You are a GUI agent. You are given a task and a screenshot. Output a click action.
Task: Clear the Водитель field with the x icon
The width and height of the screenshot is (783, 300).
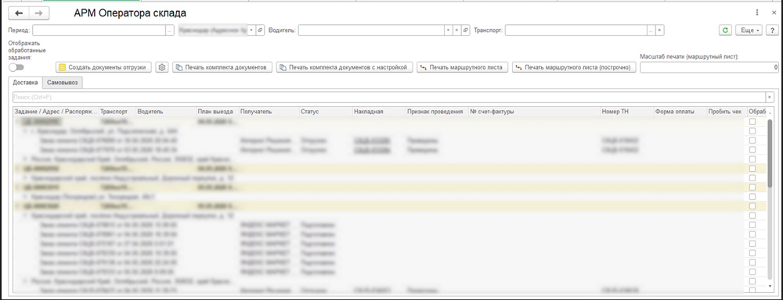click(456, 30)
